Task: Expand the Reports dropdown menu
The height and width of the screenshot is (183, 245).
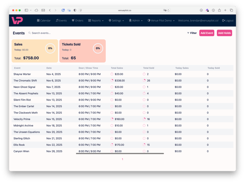Action: (x=96, y=21)
